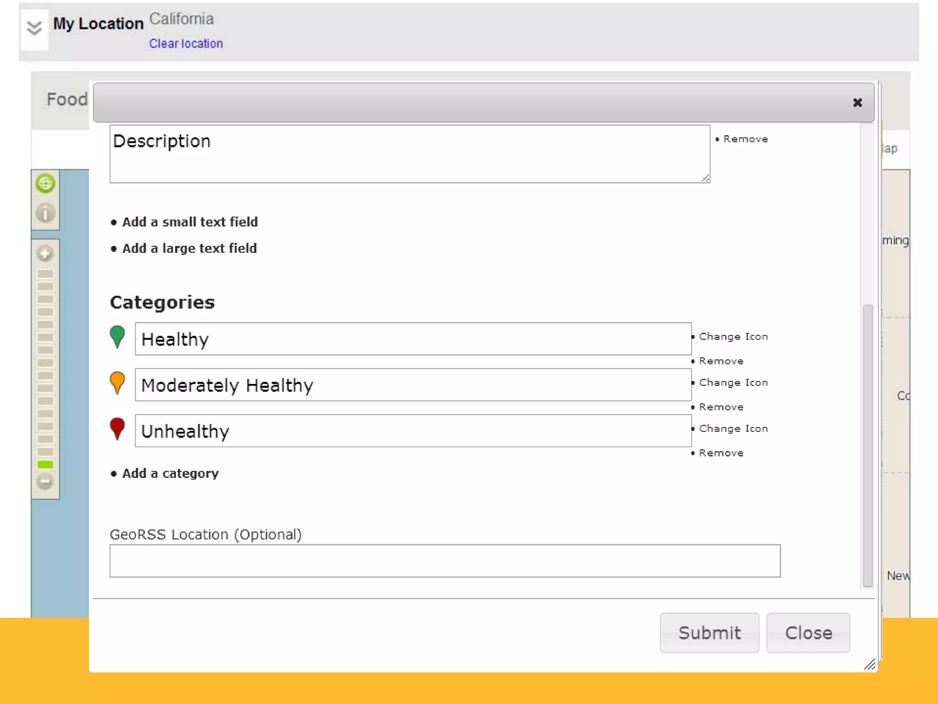Click the green zoom level slider bar
The height and width of the screenshot is (704, 938).
[x=45, y=465]
